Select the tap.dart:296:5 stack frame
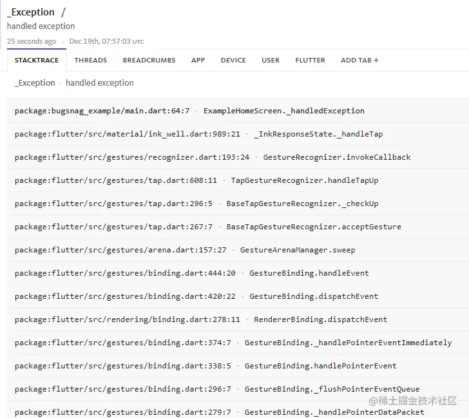The width and height of the screenshot is (469, 418). point(238,204)
